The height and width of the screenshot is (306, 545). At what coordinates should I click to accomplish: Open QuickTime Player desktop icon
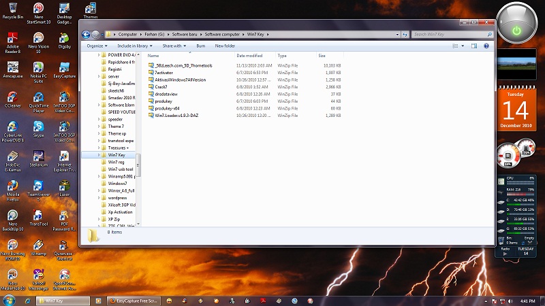click(x=39, y=102)
